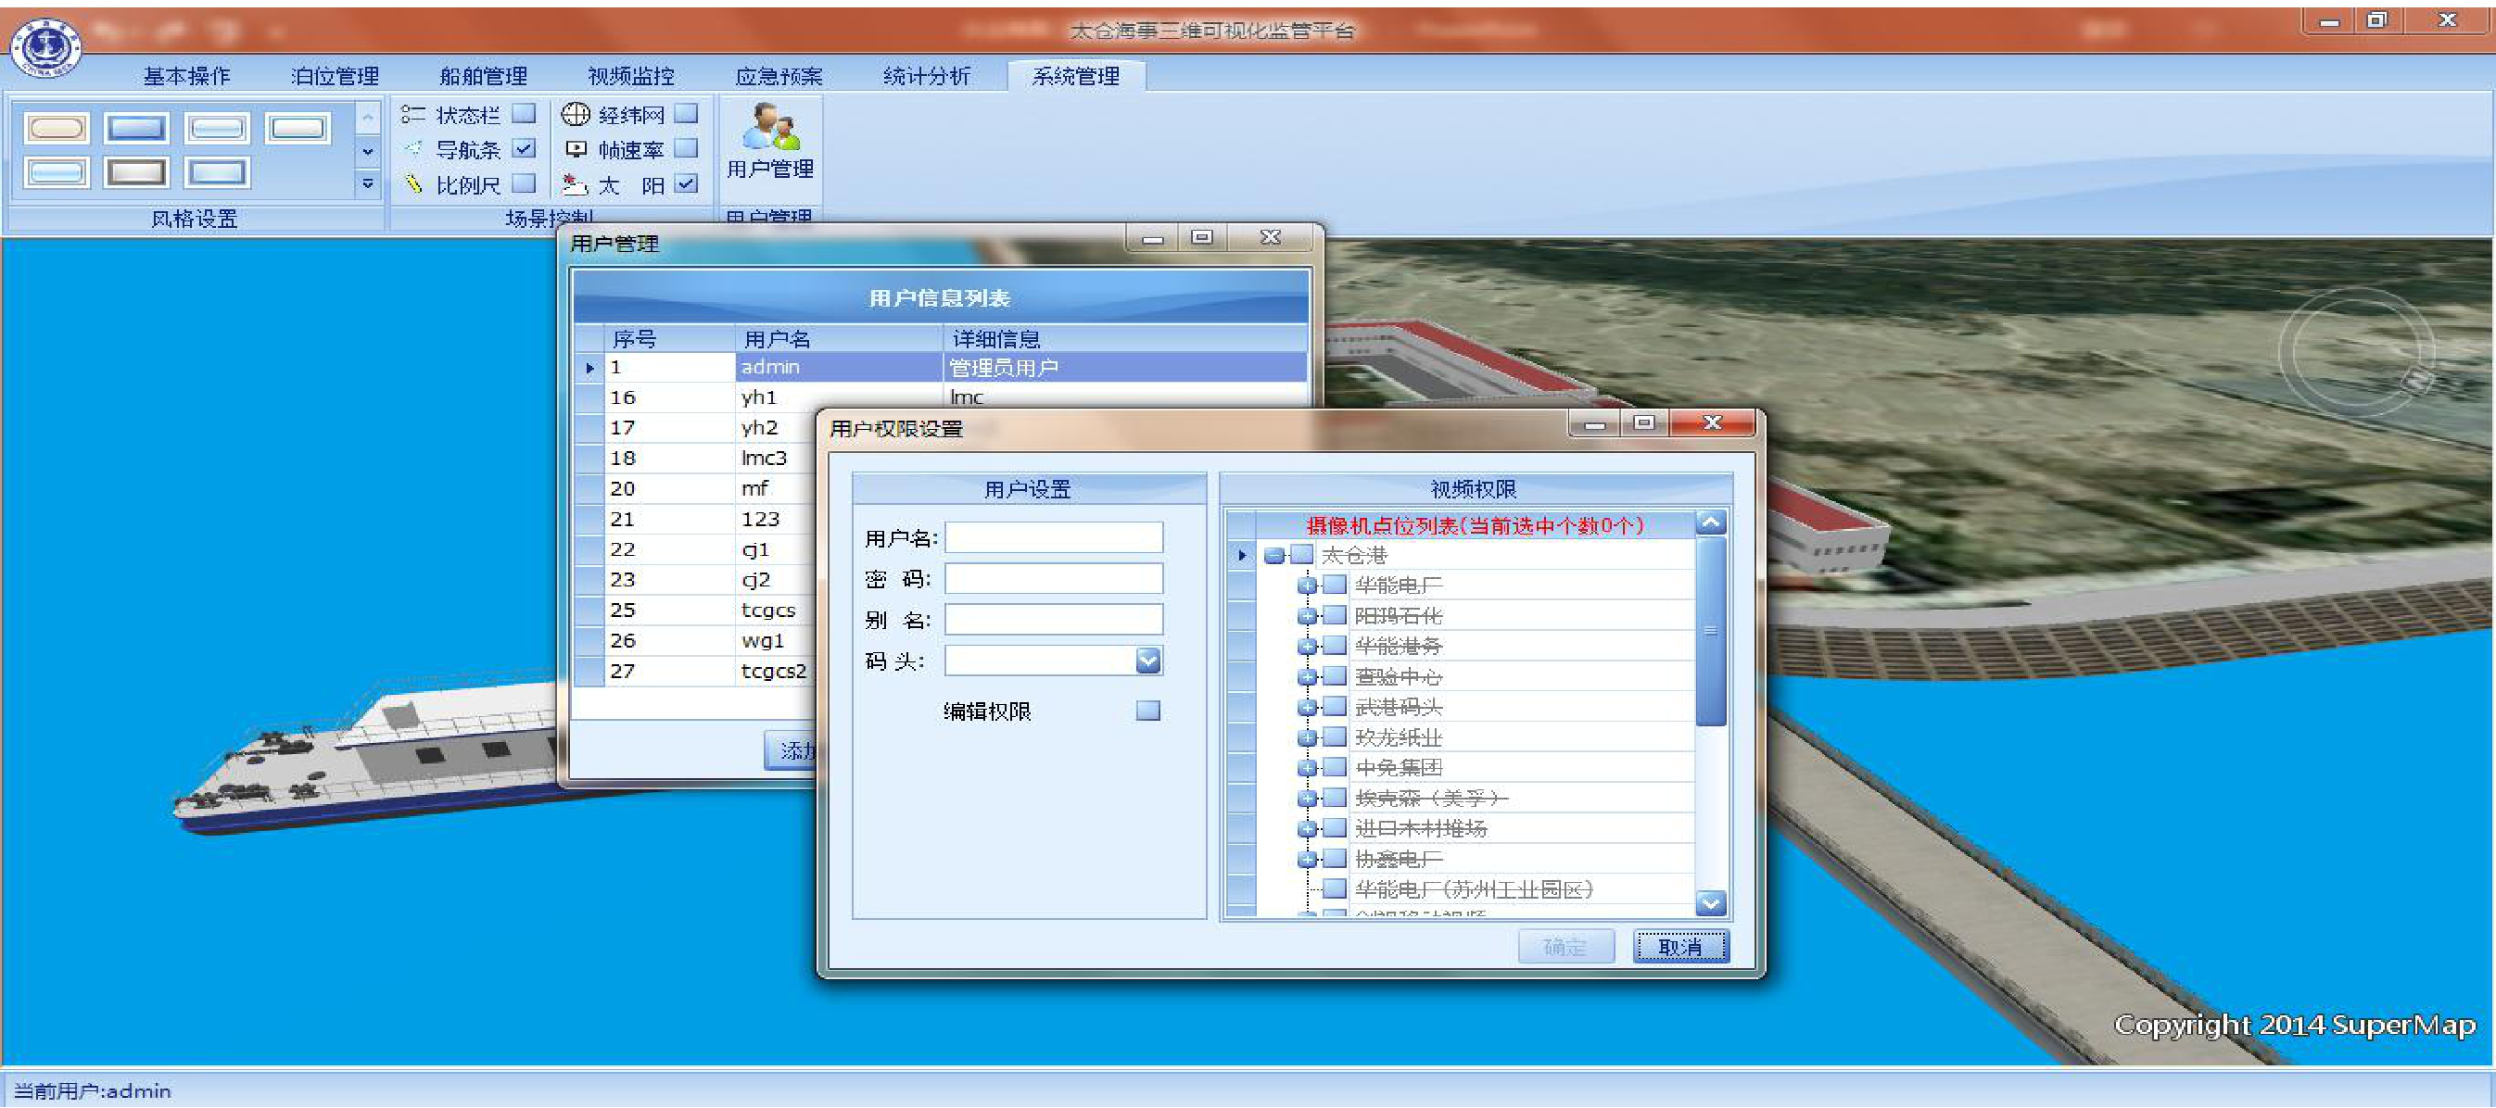The width and height of the screenshot is (2496, 1108).
Task: Collapse the 太仓港 root node
Action: [x=1274, y=556]
